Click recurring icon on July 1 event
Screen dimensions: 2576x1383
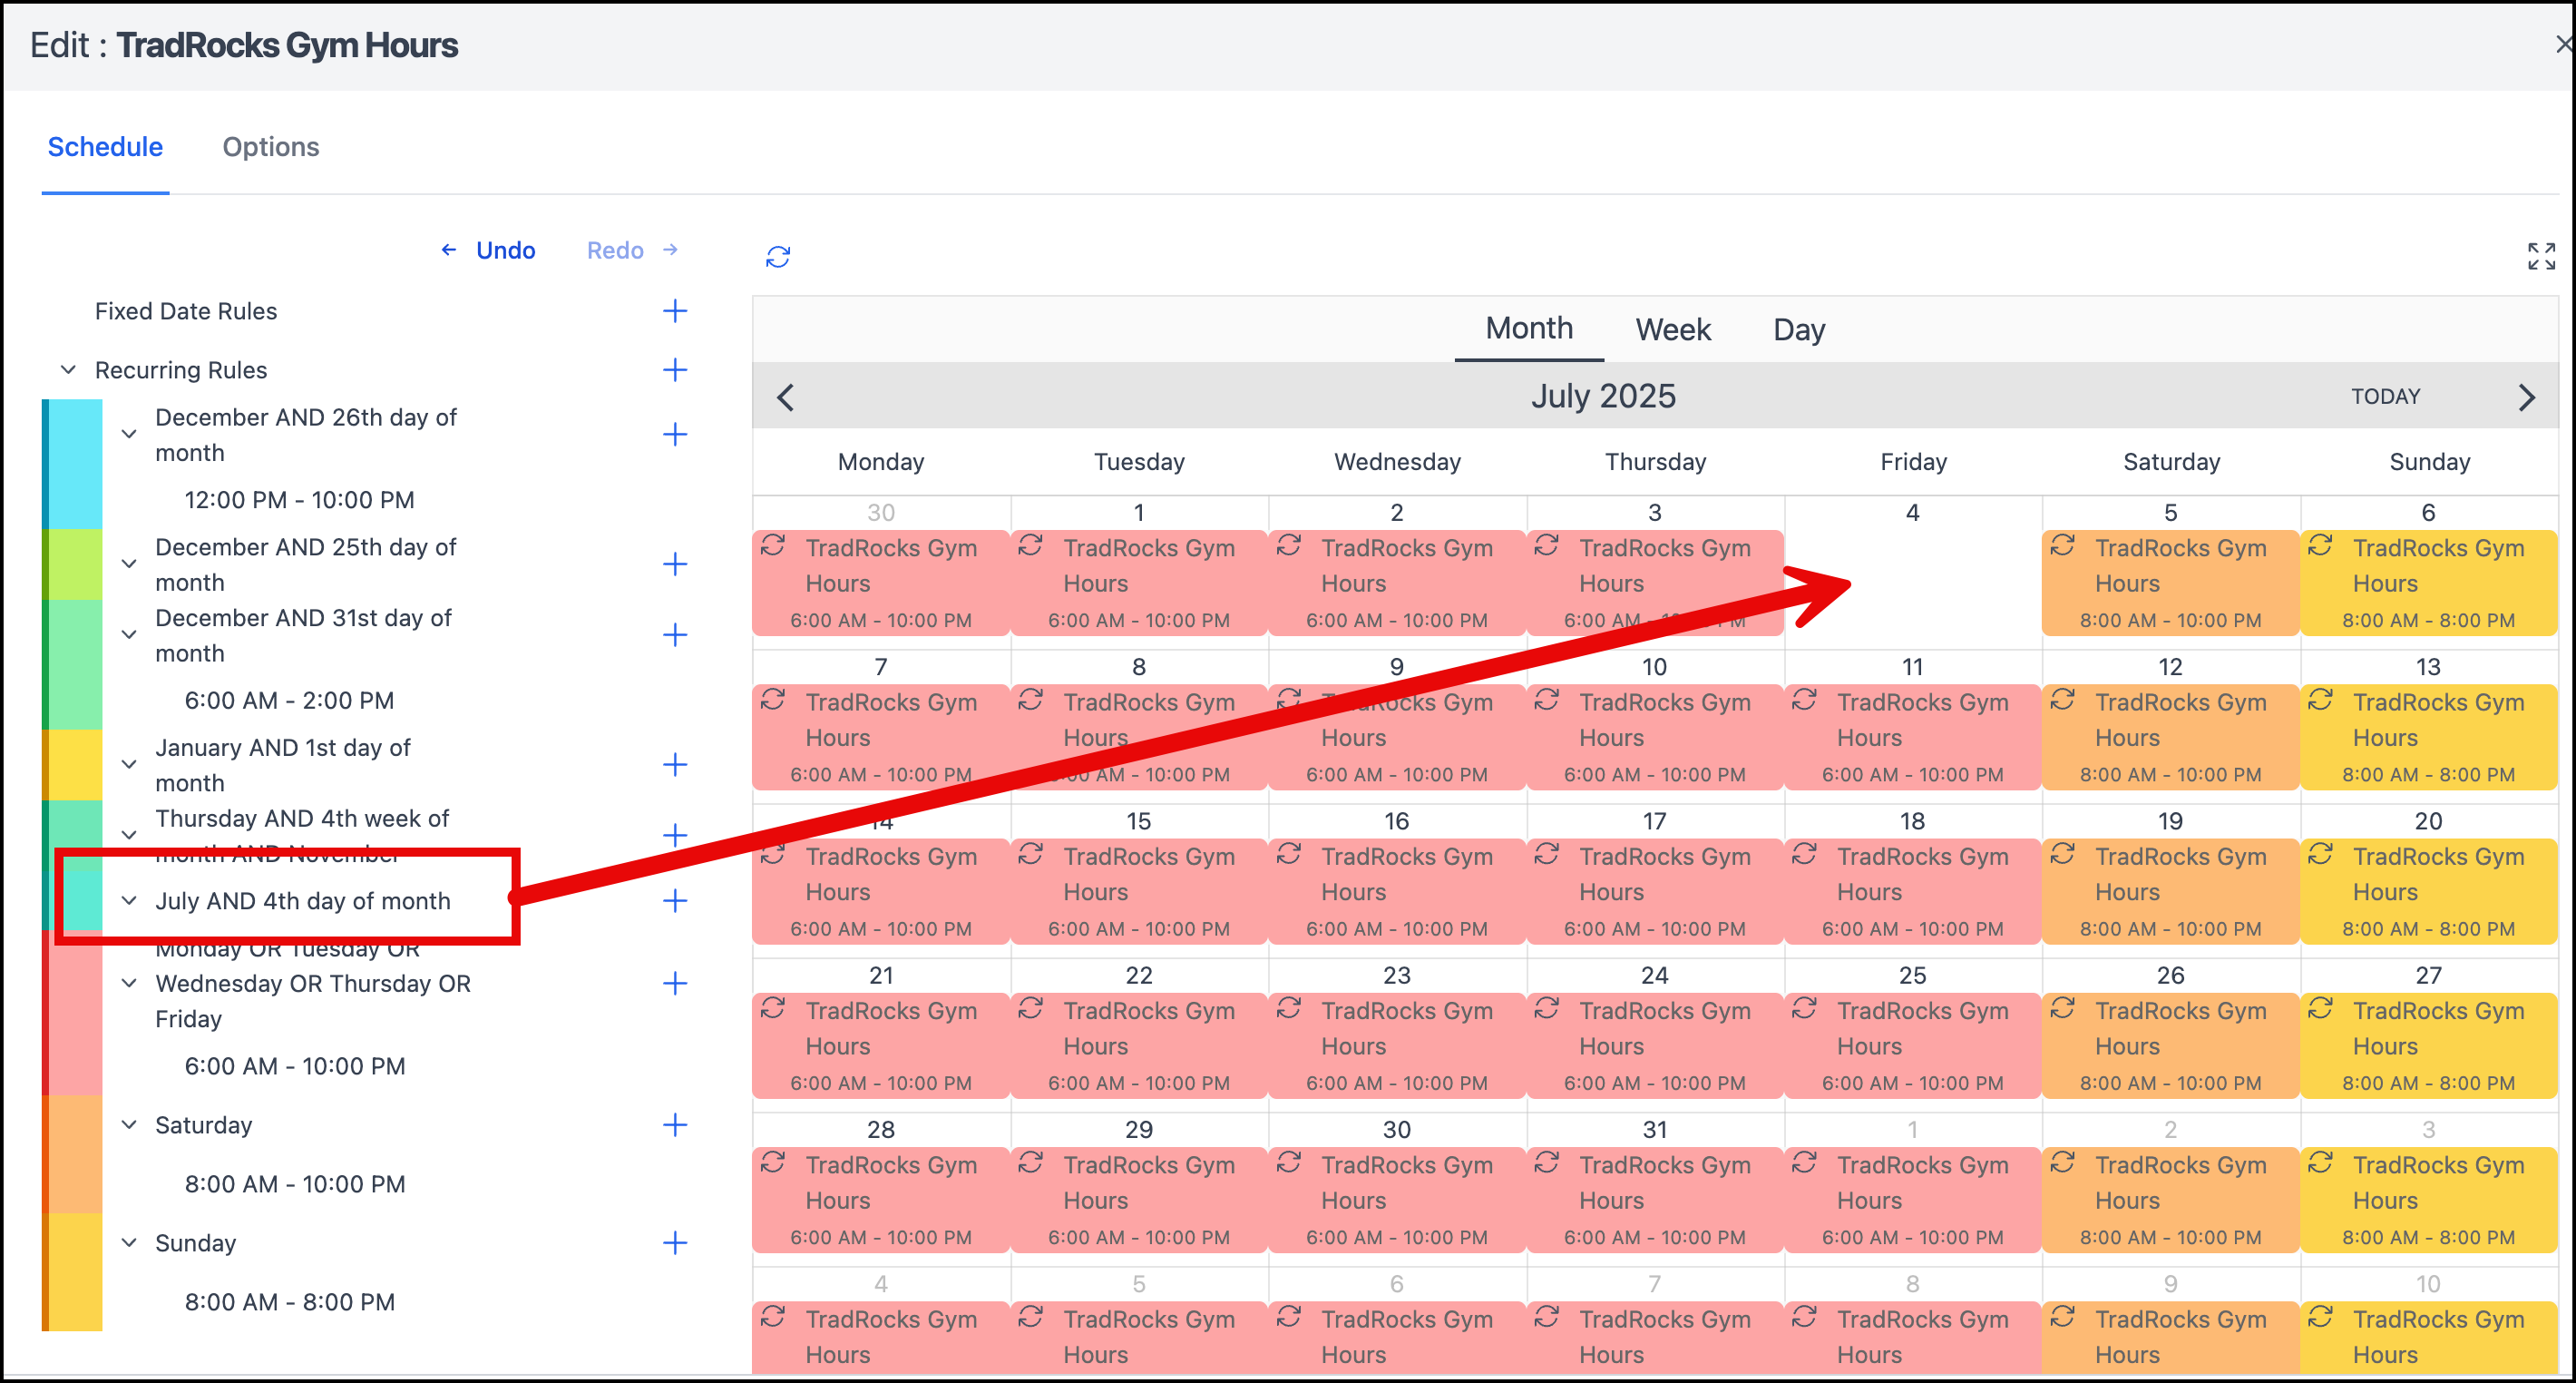click(1031, 545)
